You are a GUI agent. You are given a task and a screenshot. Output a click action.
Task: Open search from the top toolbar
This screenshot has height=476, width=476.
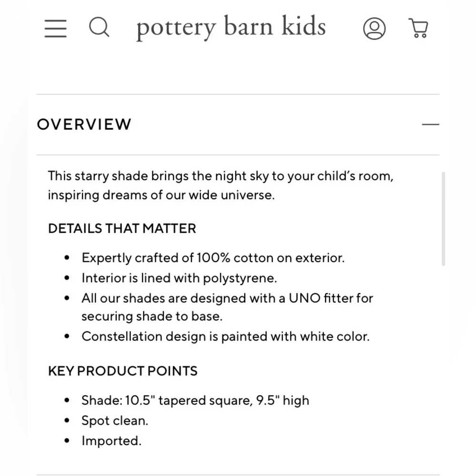pyautogui.click(x=99, y=28)
